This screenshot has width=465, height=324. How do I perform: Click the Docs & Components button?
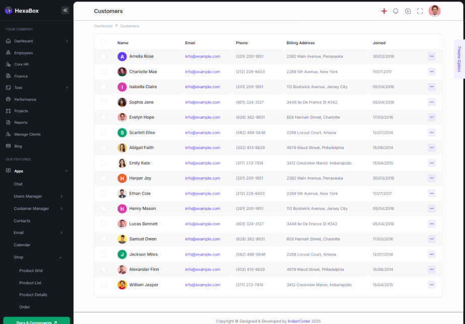tap(36, 321)
